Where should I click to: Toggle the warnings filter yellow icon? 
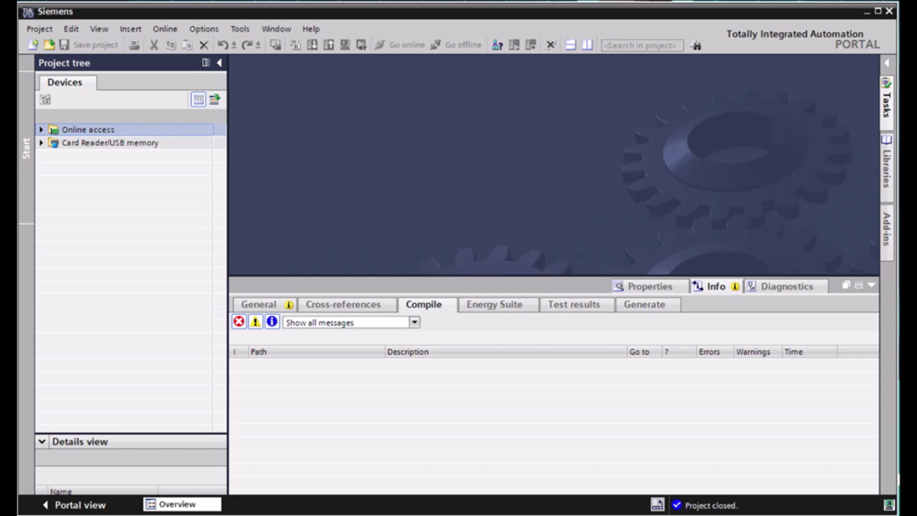(255, 322)
